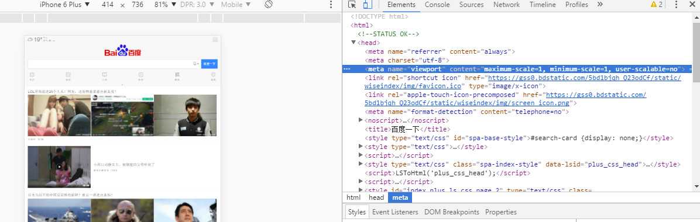Select the meta charset utf-8 row
This screenshot has width=700, height=222.
[407, 60]
